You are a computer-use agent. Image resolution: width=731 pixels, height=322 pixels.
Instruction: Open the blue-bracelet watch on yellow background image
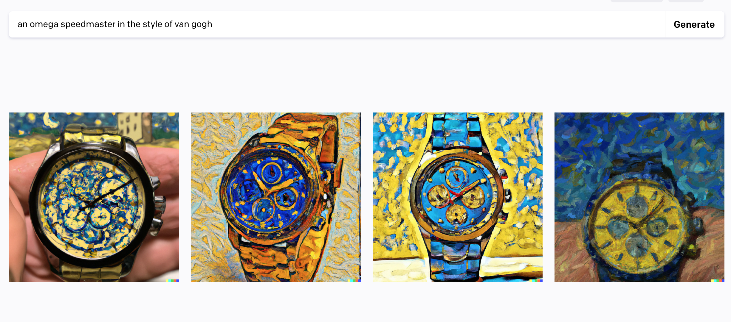458,197
